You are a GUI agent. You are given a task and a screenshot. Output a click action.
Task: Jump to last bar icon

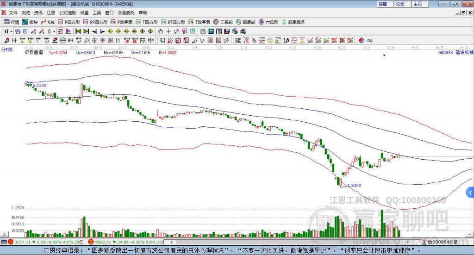pos(86,31)
